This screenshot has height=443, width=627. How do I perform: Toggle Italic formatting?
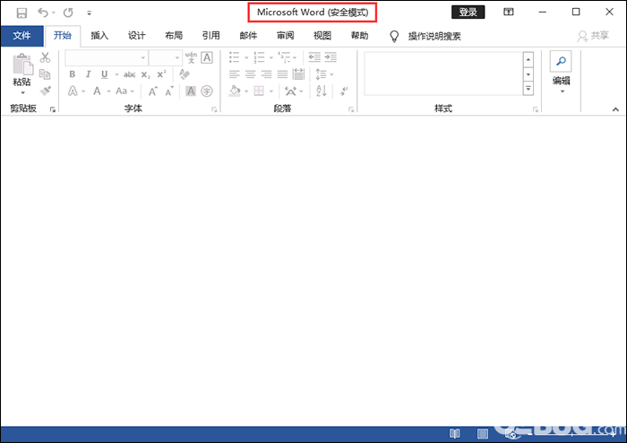click(x=89, y=74)
